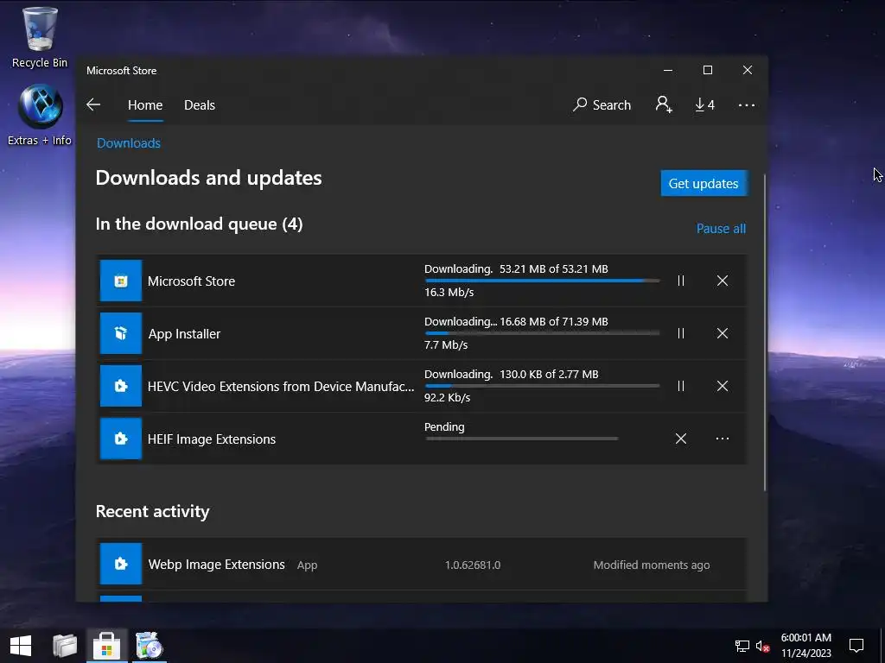This screenshot has height=663, width=885.
Task: Open the See more ellipsis menu
Action: tap(746, 104)
